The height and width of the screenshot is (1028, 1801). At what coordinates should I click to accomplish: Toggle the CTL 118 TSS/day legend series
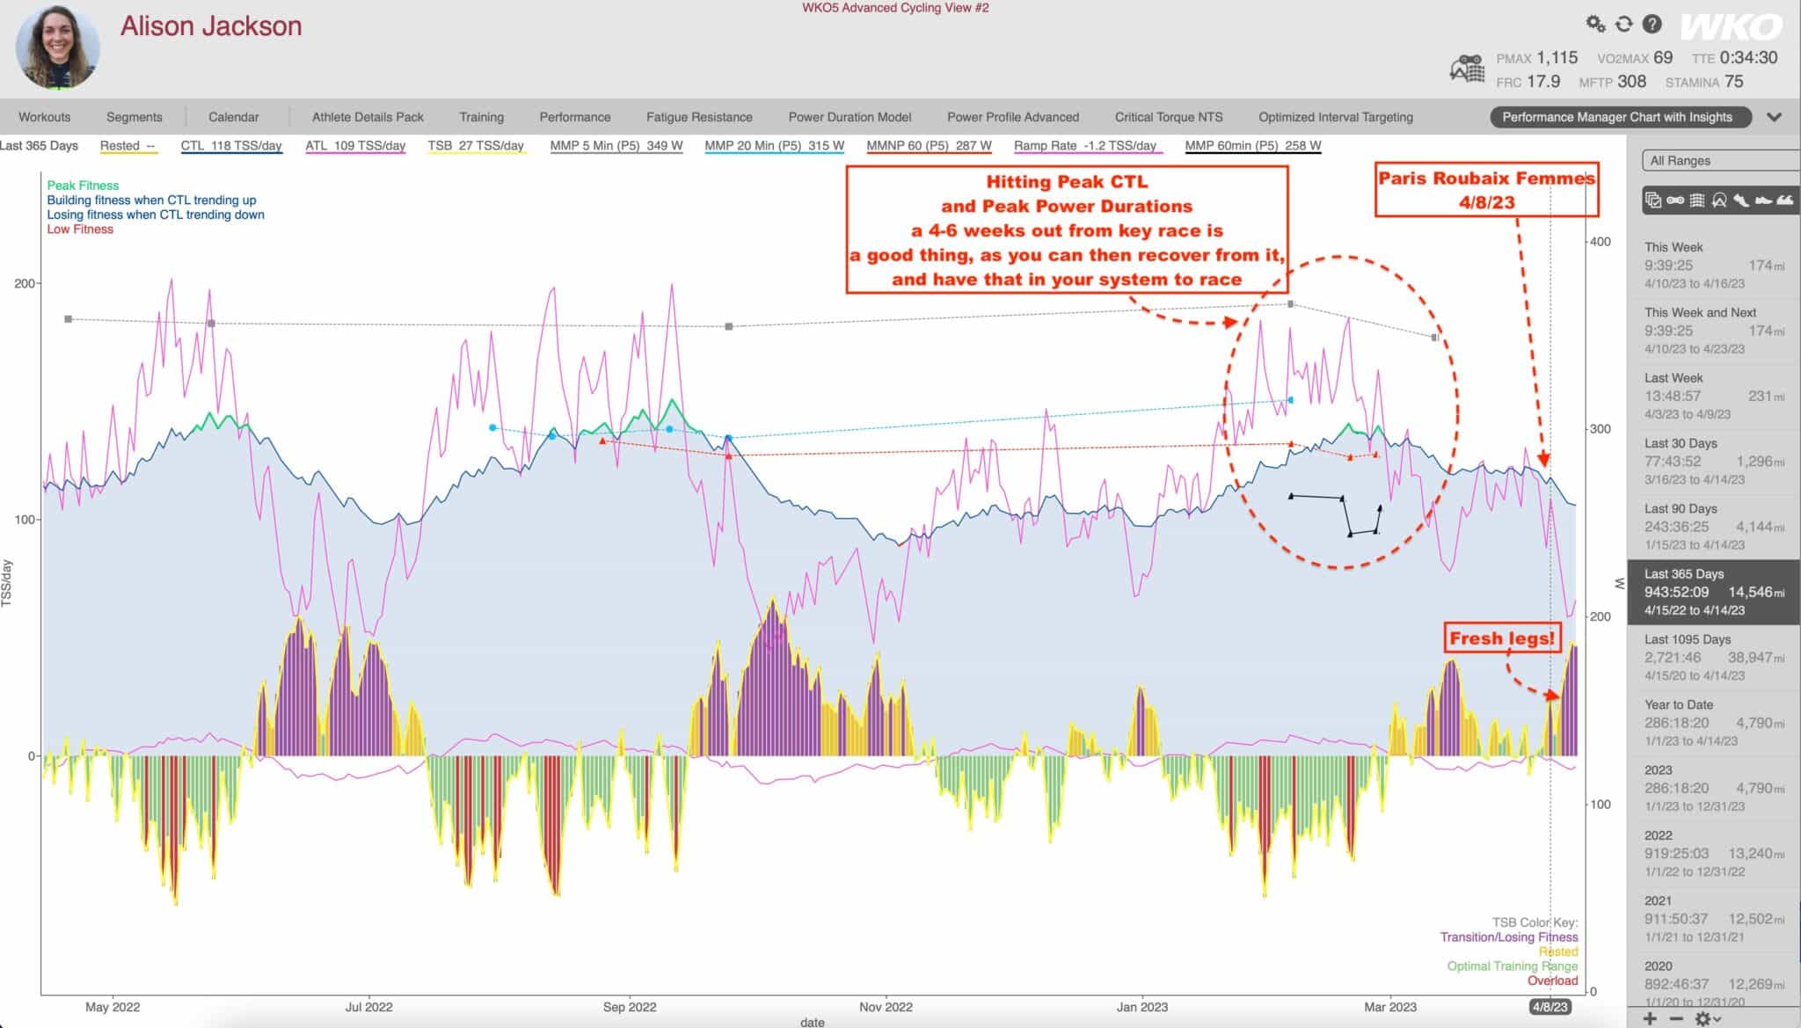pyautogui.click(x=231, y=146)
